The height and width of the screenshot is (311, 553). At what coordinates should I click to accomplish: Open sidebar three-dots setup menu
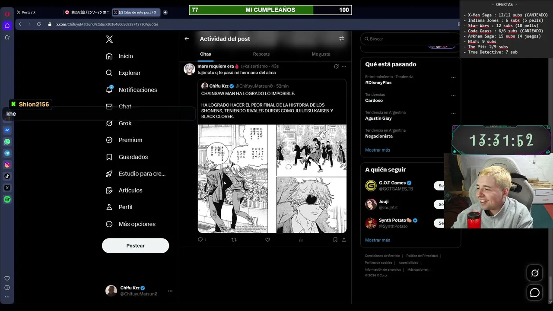pos(7,297)
